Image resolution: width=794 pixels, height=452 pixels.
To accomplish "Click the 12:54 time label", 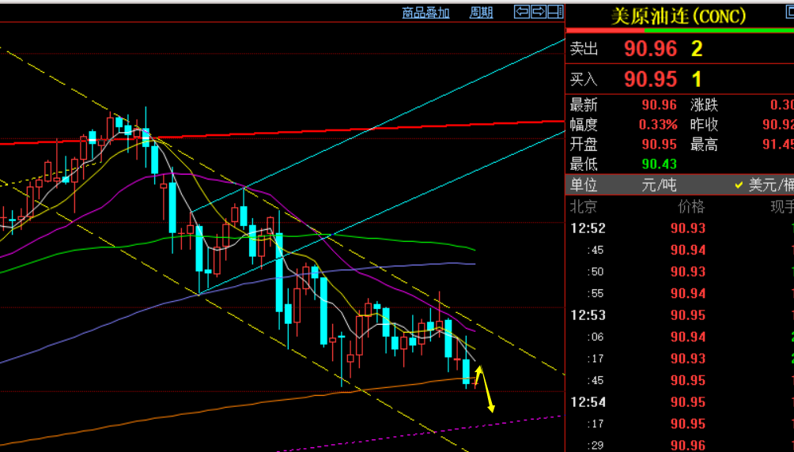I will [x=588, y=402].
